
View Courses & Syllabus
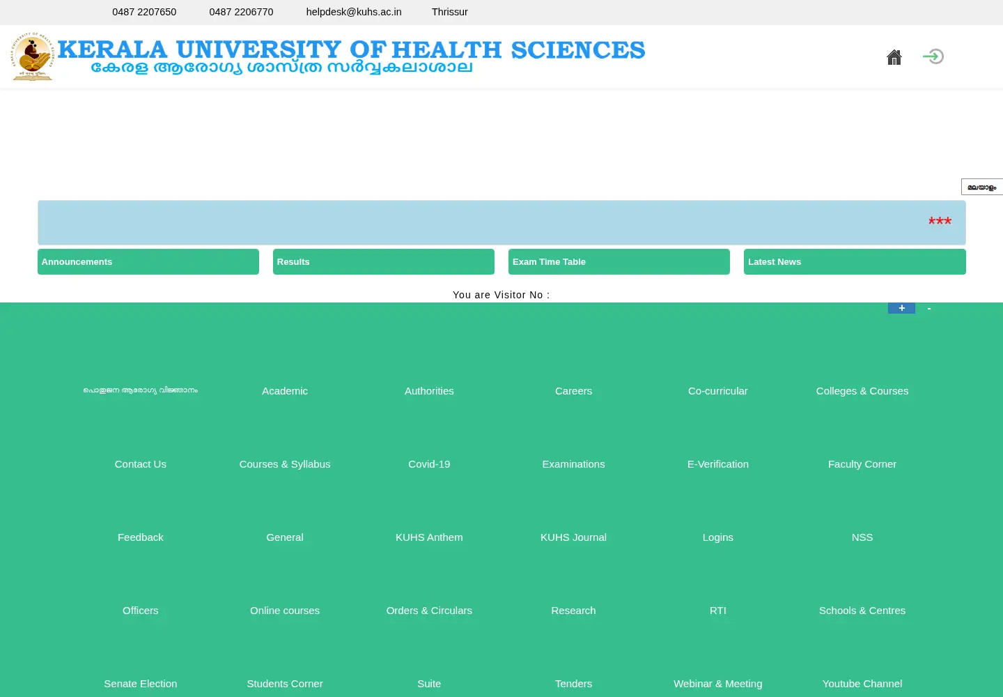click(285, 464)
